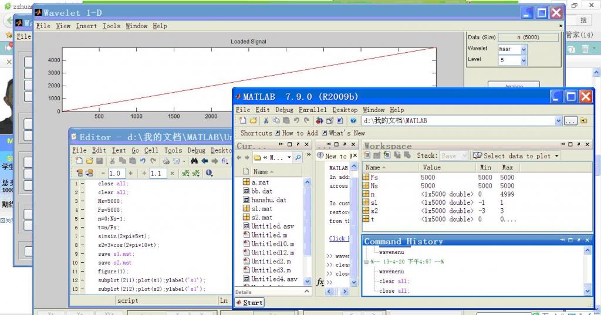Click cell increment value field 1.0
Screen dimensions: 601x315
click(x=116, y=173)
